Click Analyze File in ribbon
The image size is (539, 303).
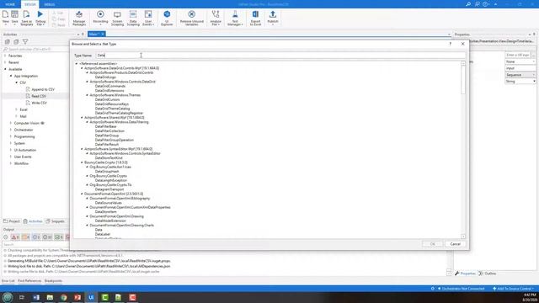[216, 18]
